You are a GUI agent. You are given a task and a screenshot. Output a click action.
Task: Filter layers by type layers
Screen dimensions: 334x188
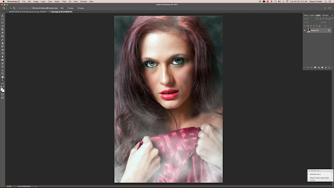click(x=323, y=19)
